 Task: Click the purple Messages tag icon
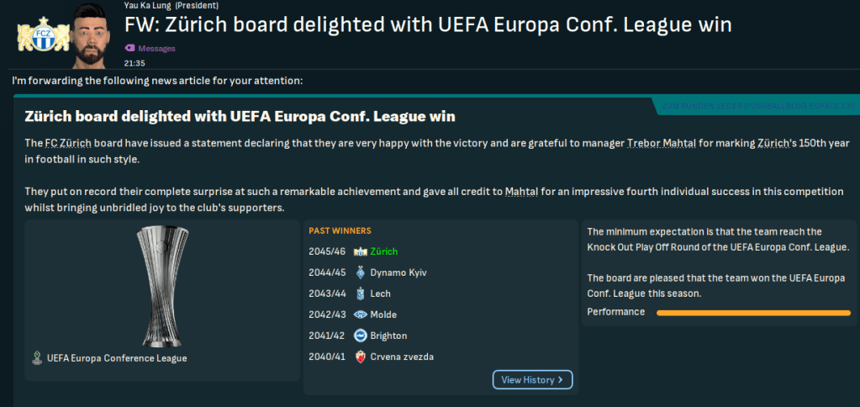pyautogui.click(x=129, y=49)
